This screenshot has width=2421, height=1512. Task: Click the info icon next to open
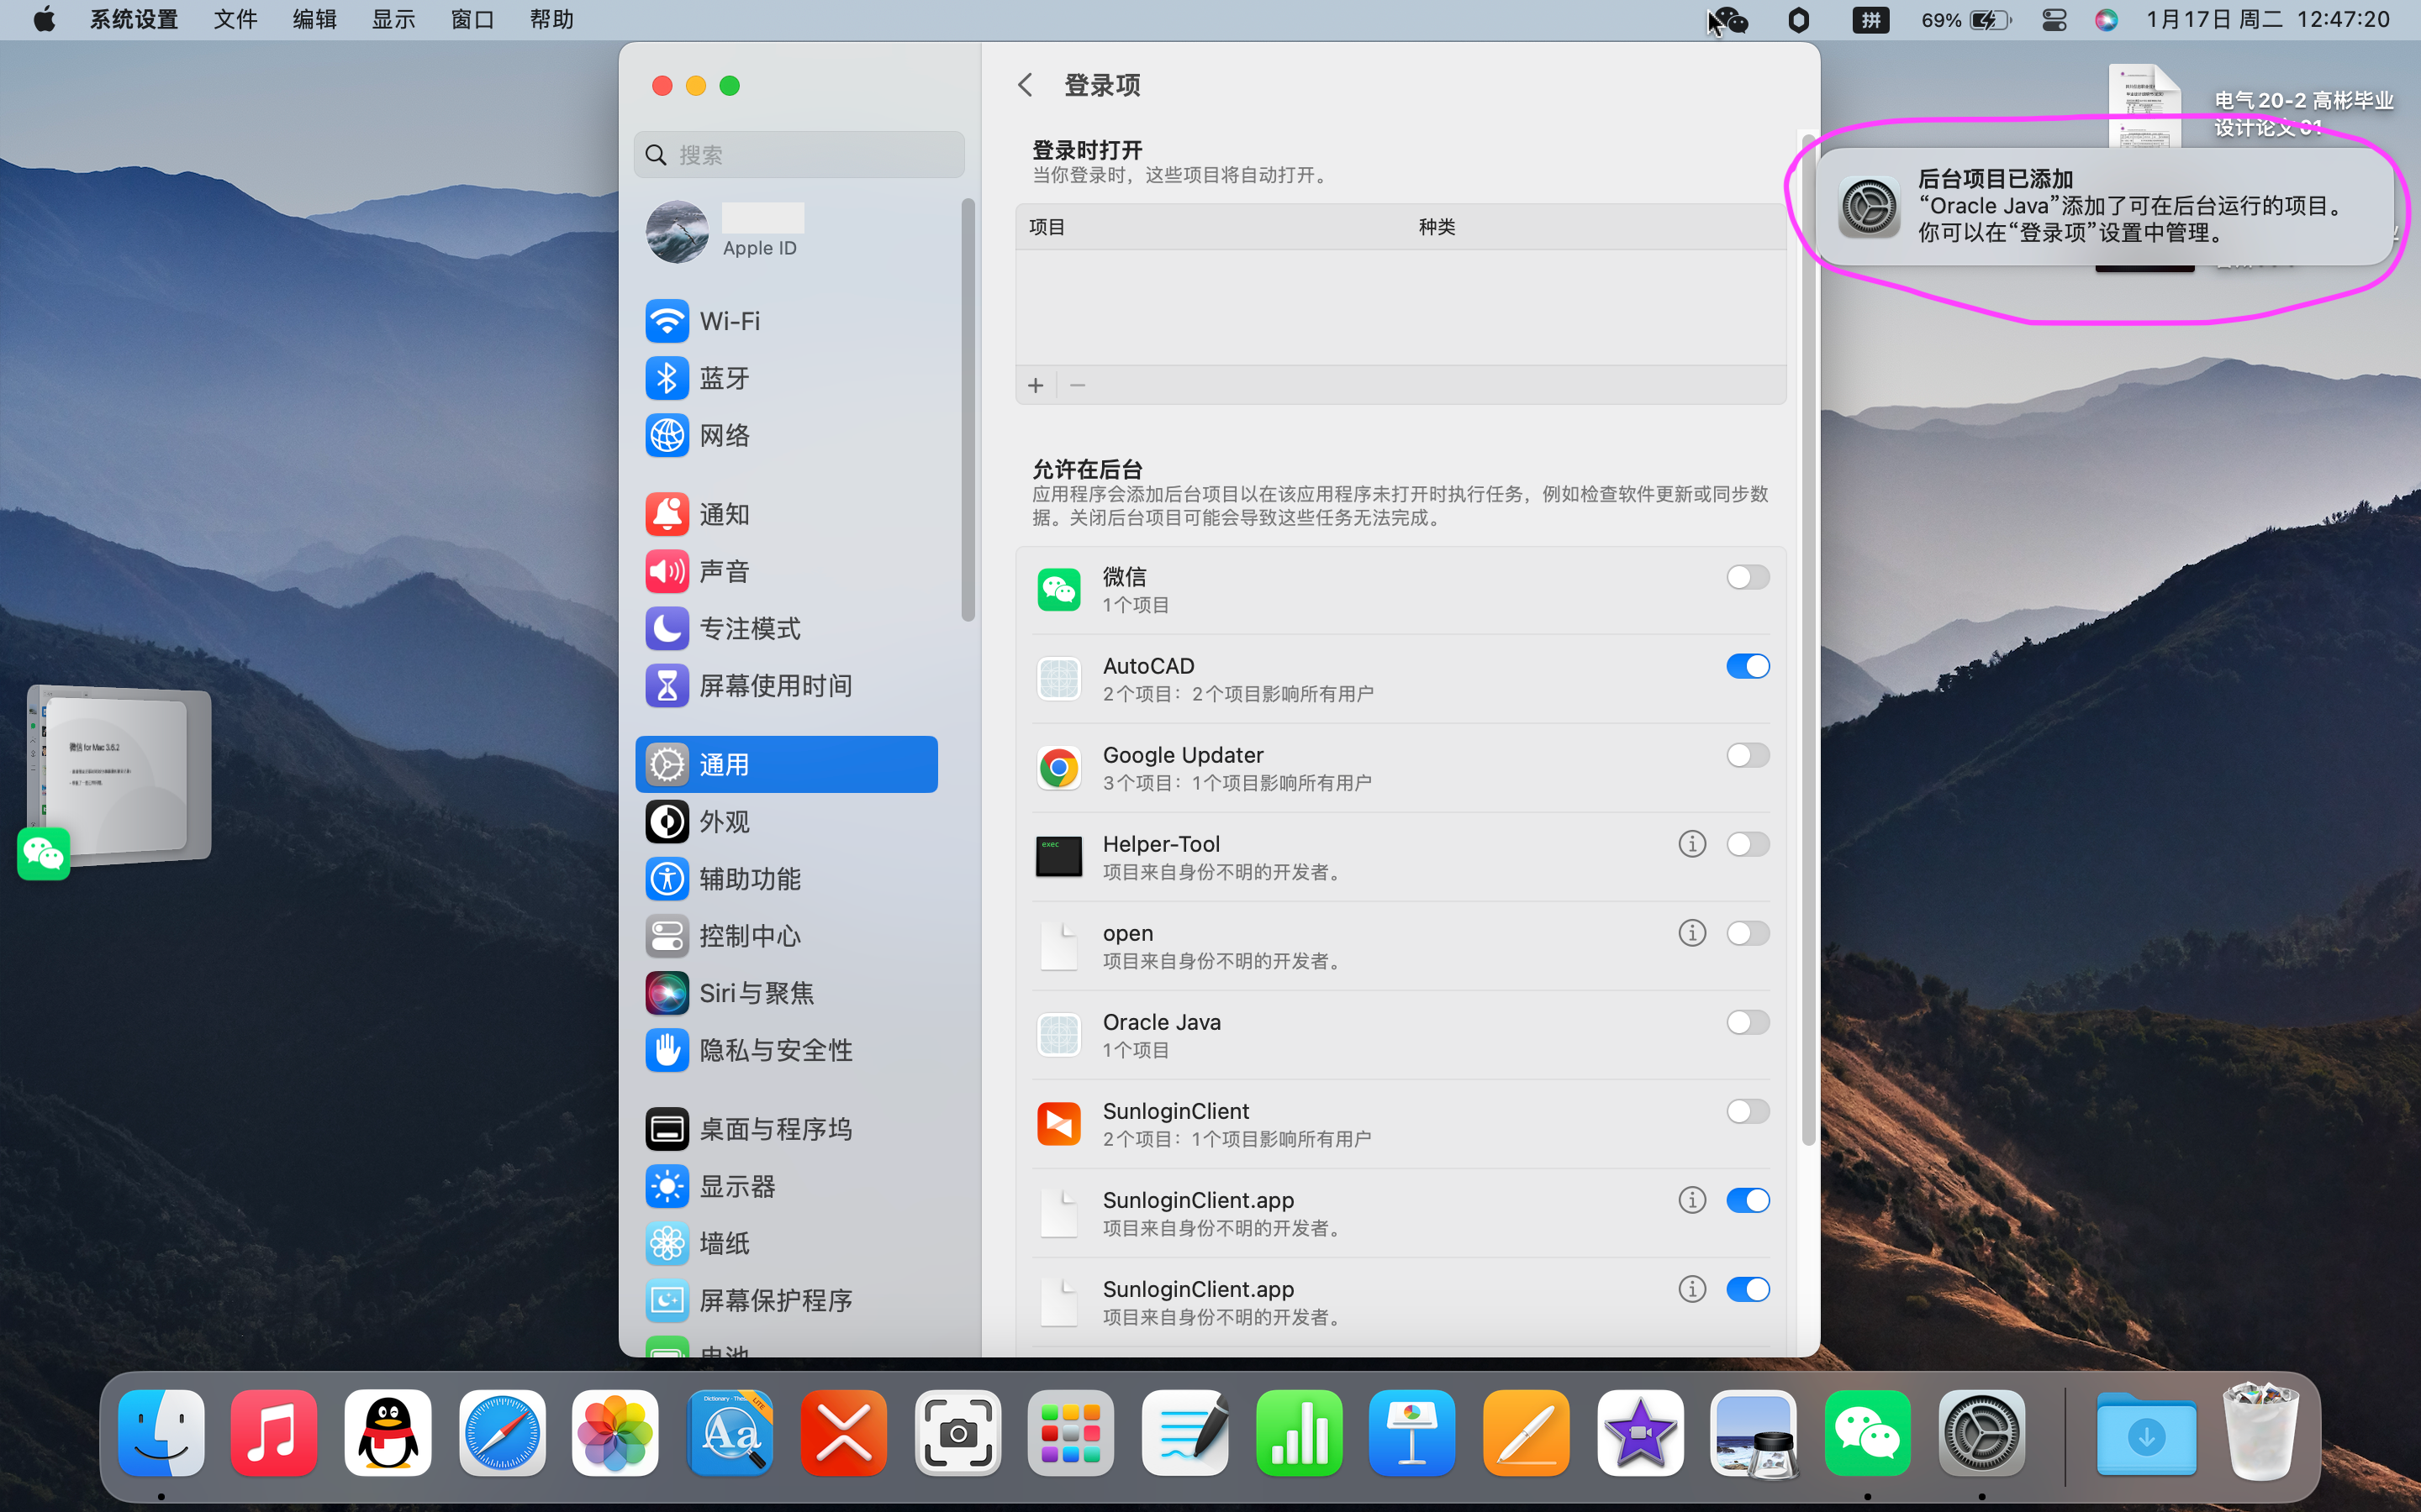point(1691,933)
